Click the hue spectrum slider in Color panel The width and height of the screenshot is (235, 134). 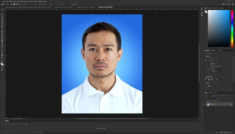[x=232, y=28]
